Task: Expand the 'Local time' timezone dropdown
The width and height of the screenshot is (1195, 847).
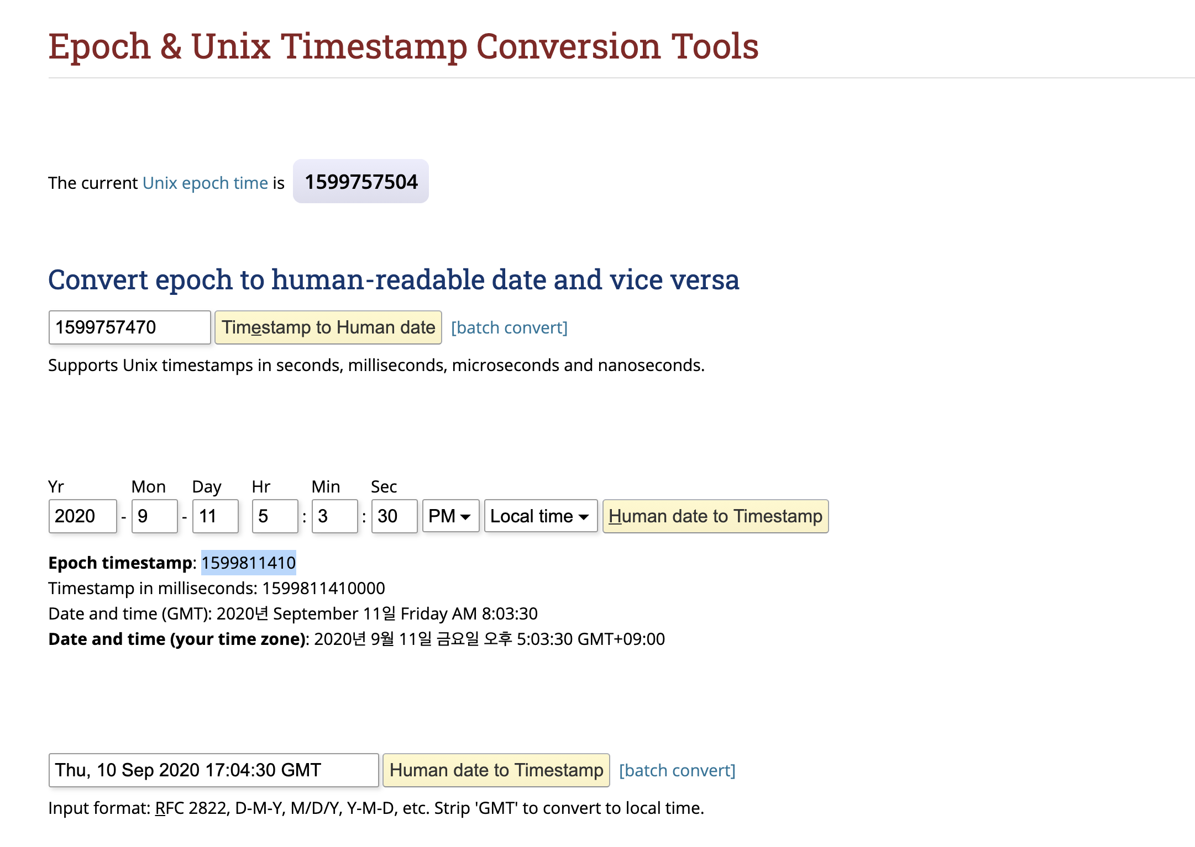Action: tap(541, 516)
